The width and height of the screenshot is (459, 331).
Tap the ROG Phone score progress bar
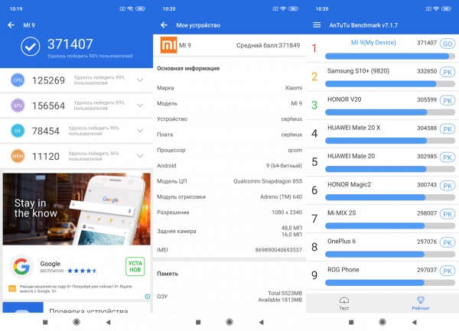(x=390, y=283)
